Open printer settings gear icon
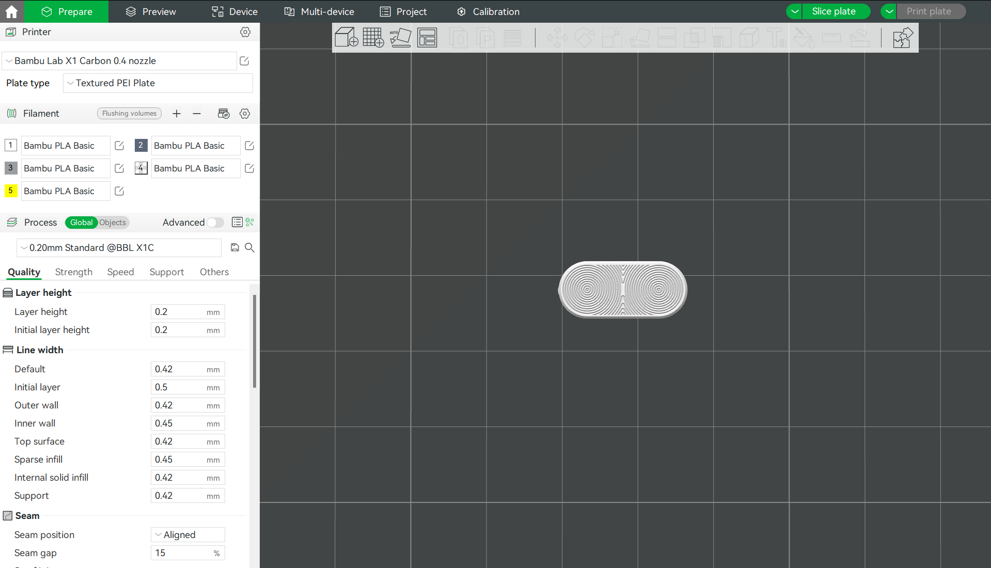 click(245, 32)
